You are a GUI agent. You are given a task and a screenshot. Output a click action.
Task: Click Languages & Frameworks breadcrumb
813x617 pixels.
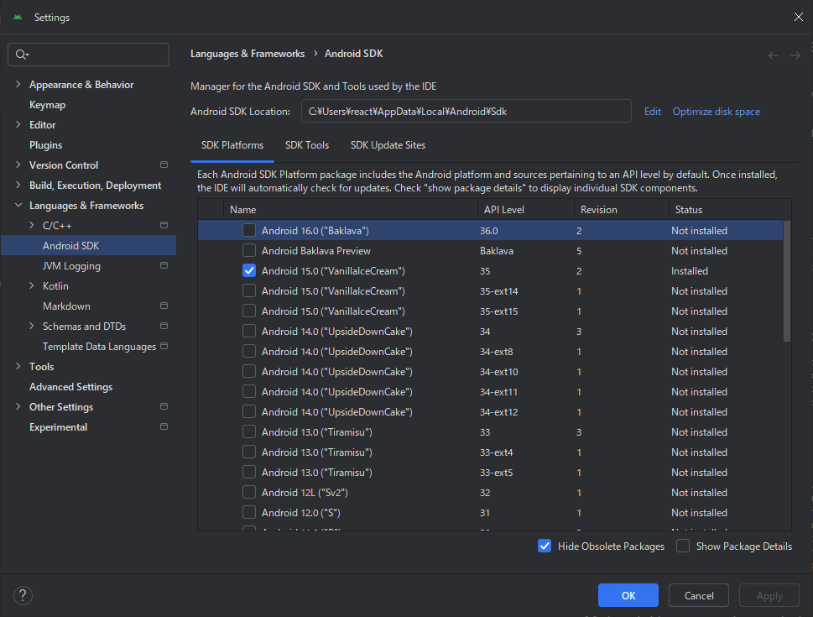248,54
